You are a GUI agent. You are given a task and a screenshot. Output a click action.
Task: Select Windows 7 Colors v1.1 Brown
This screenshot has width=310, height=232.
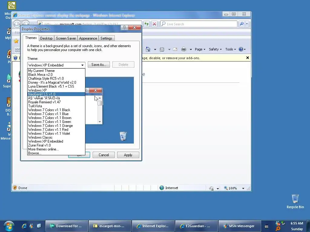pyautogui.click(x=56, y=118)
